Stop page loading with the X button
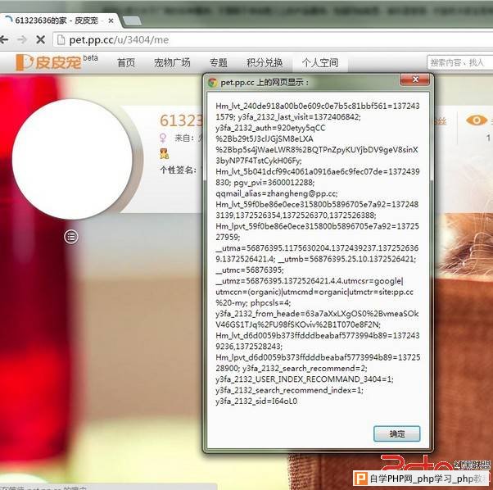The height and width of the screenshot is (490, 493). point(41,39)
